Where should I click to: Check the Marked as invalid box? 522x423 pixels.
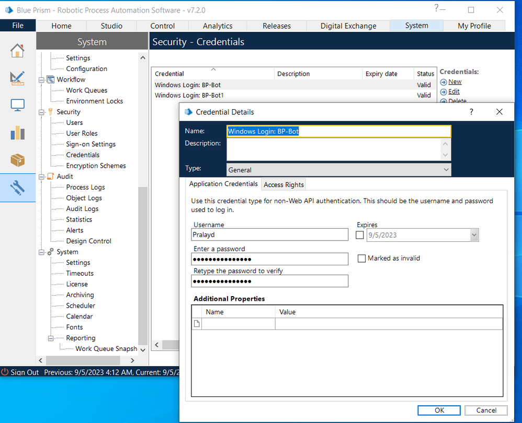tap(361, 258)
